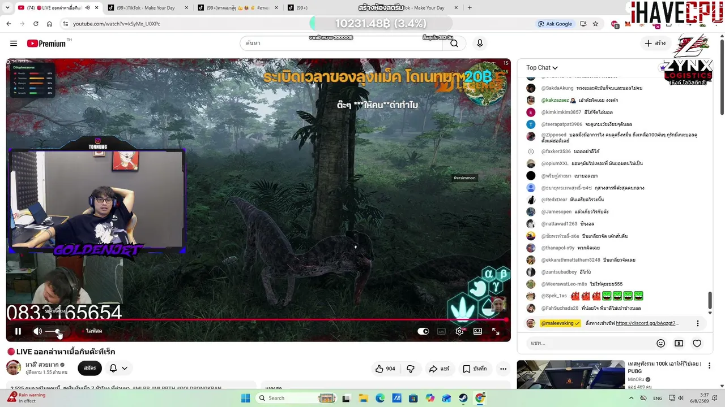
Task: Open @kakzazaez's profile in chat
Action: 555,100
